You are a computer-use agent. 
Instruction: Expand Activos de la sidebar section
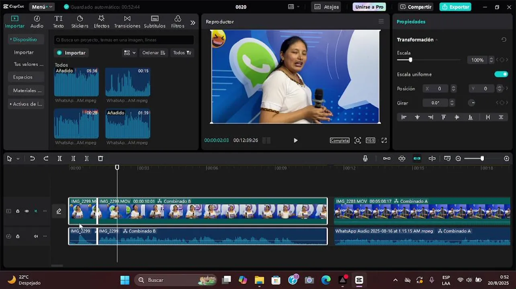[26, 104]
